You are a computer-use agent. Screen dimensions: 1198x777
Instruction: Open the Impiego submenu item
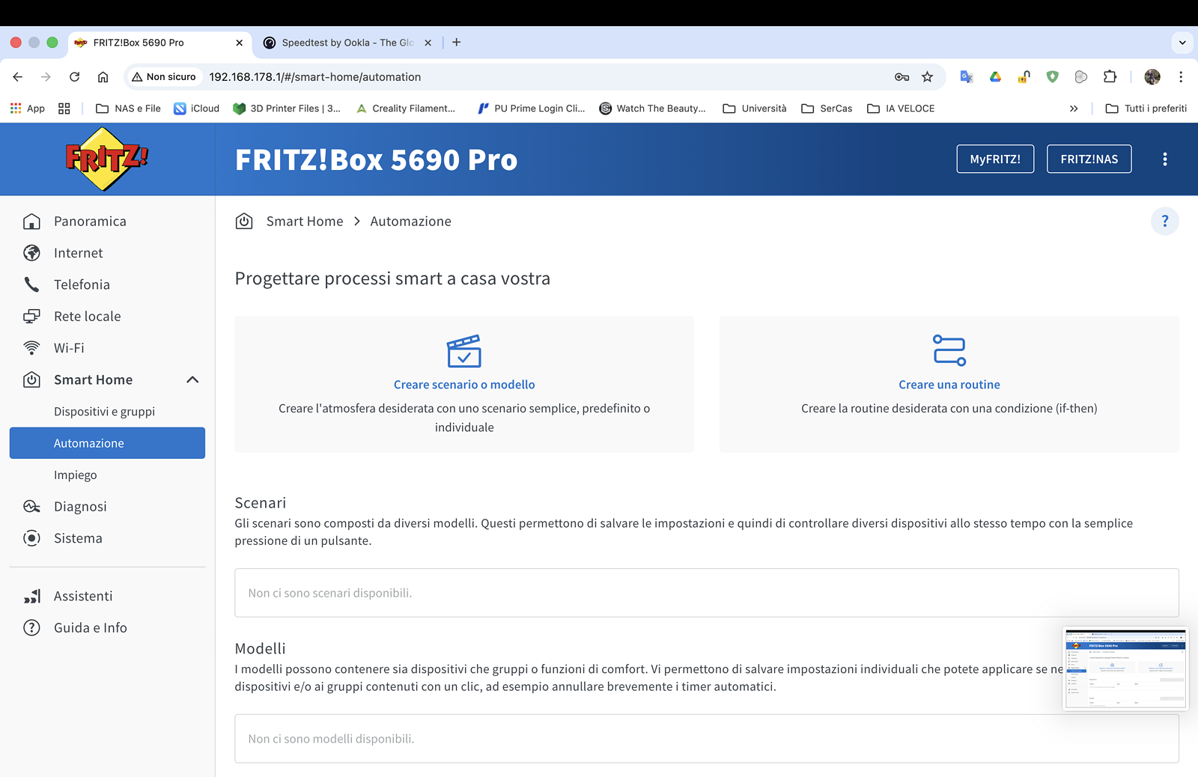[x=75, y=475]
